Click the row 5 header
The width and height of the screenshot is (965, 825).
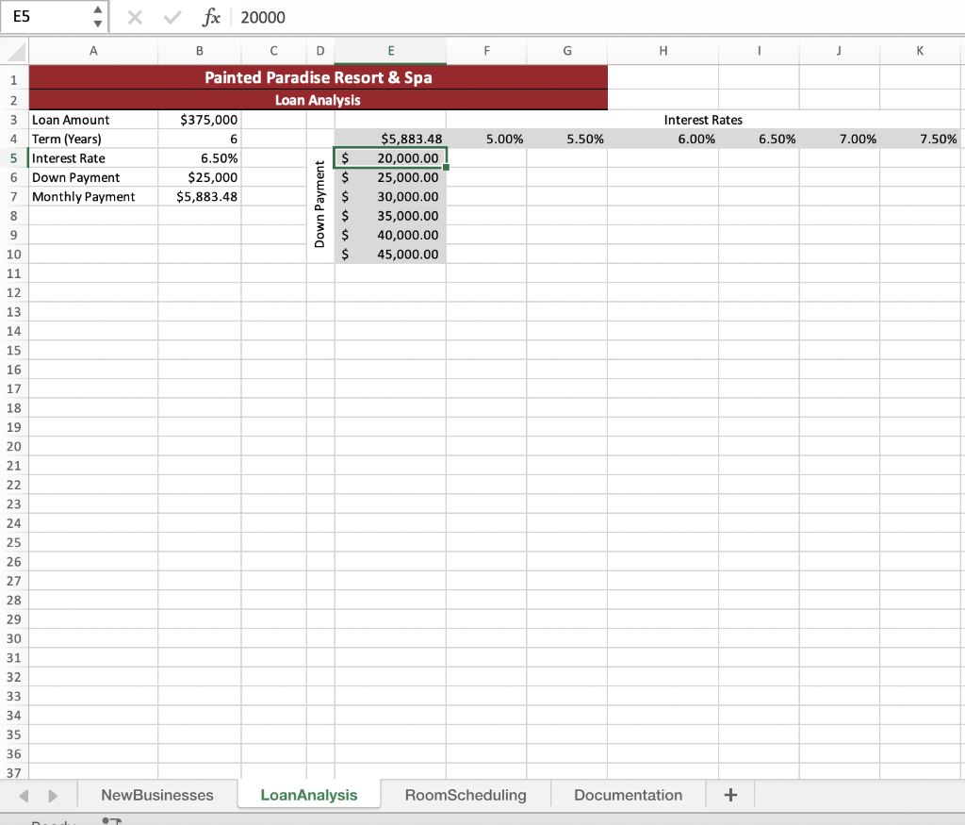(14, 157)
